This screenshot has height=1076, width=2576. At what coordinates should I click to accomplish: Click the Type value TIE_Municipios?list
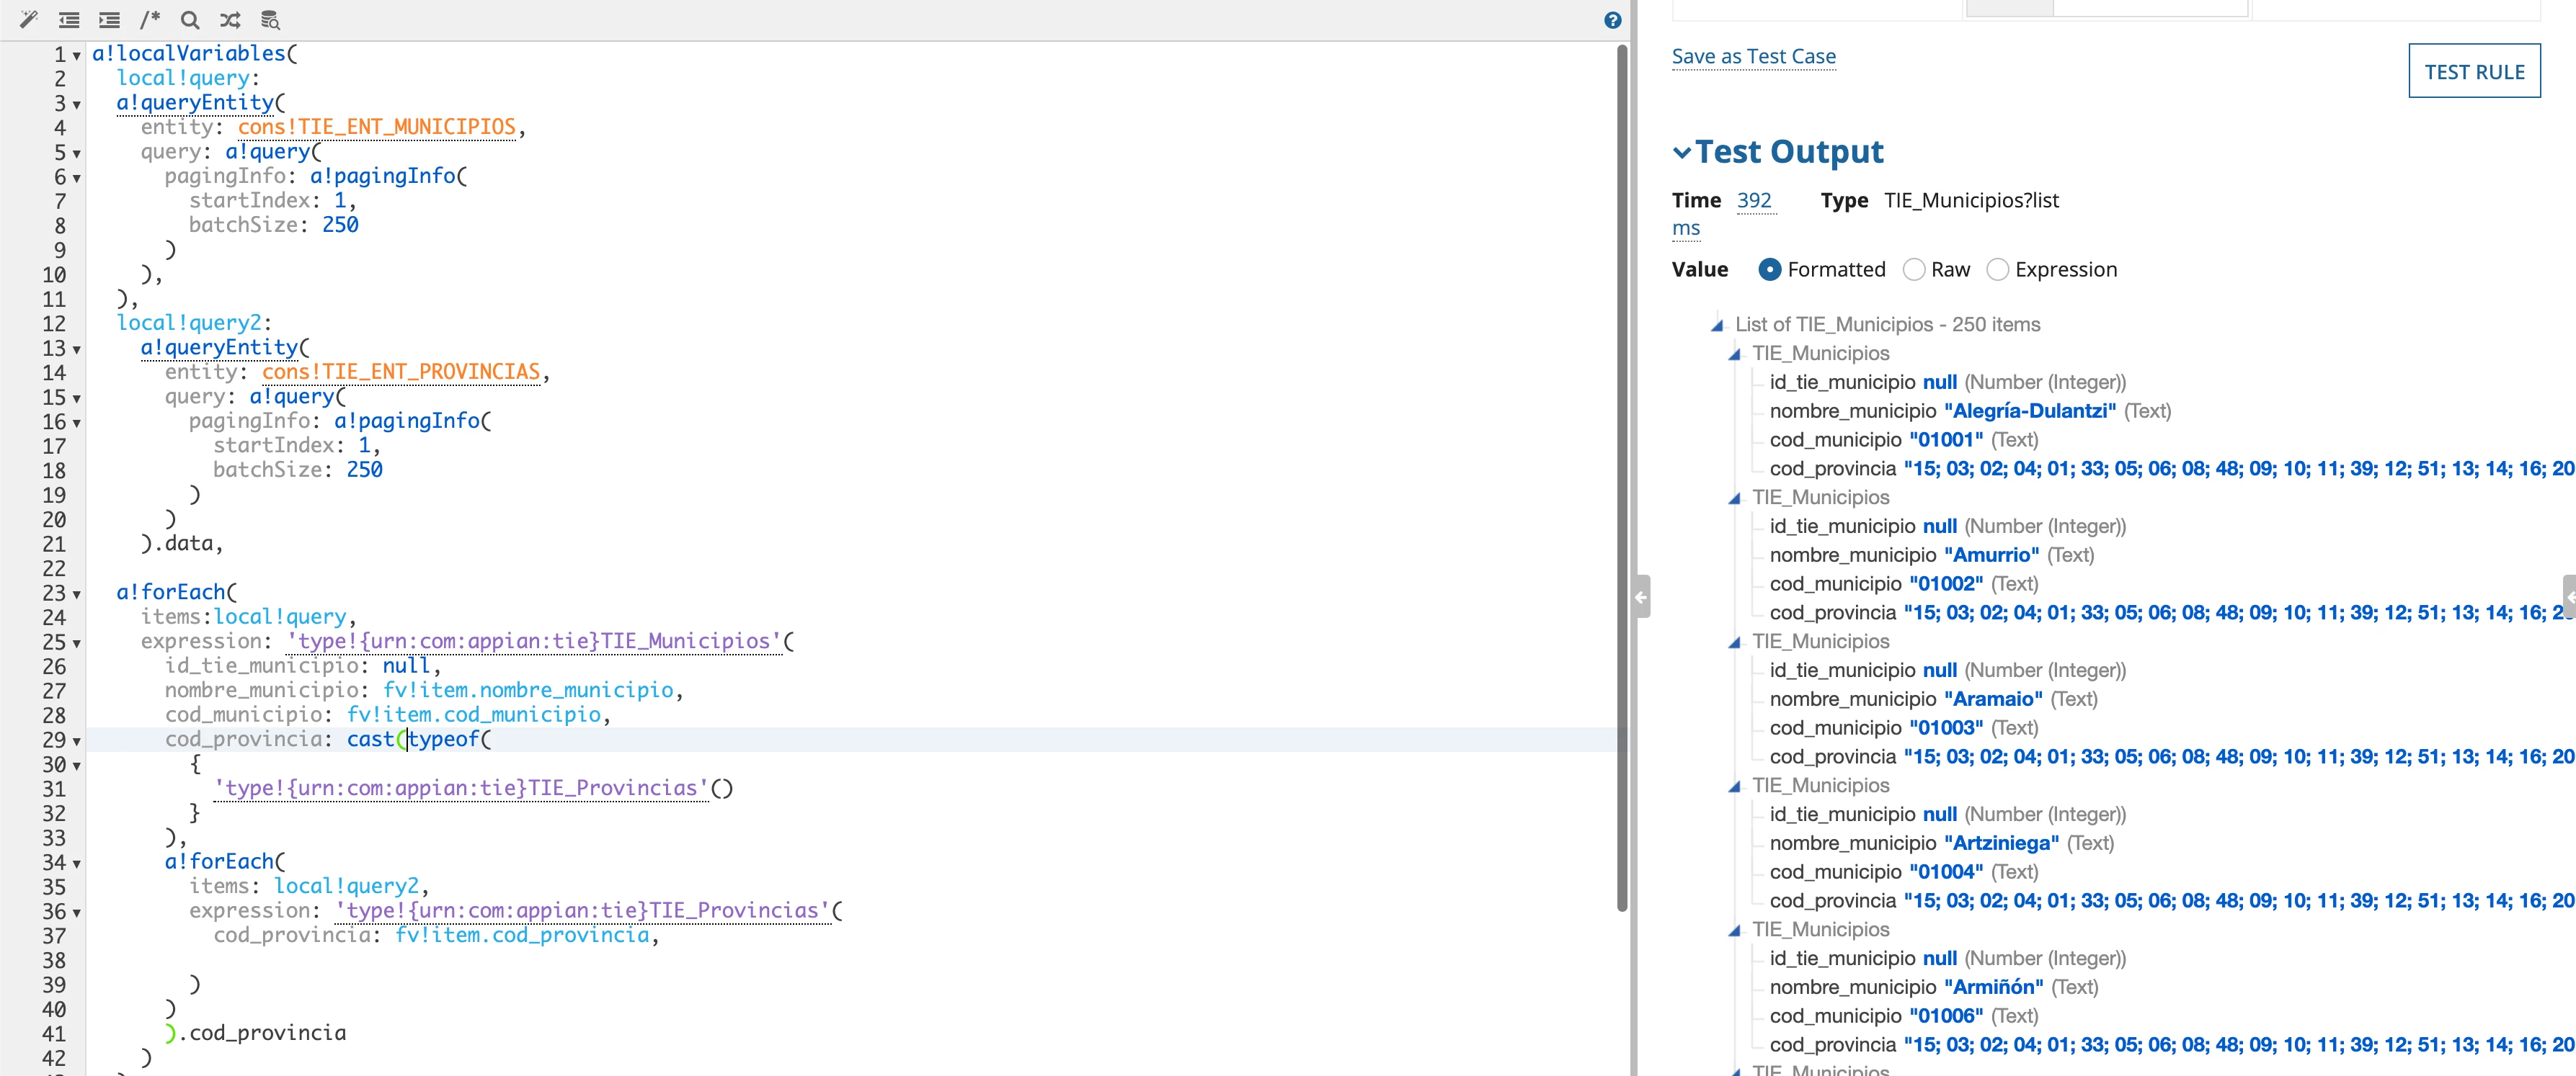pyautogui.click(x=1971, y=201)
